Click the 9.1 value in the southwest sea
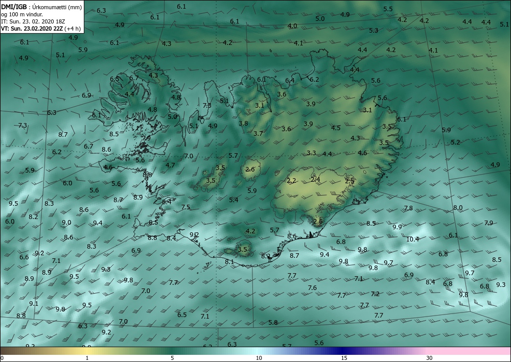This screenshot has height=362, width=511. click(x=34, y=303)
